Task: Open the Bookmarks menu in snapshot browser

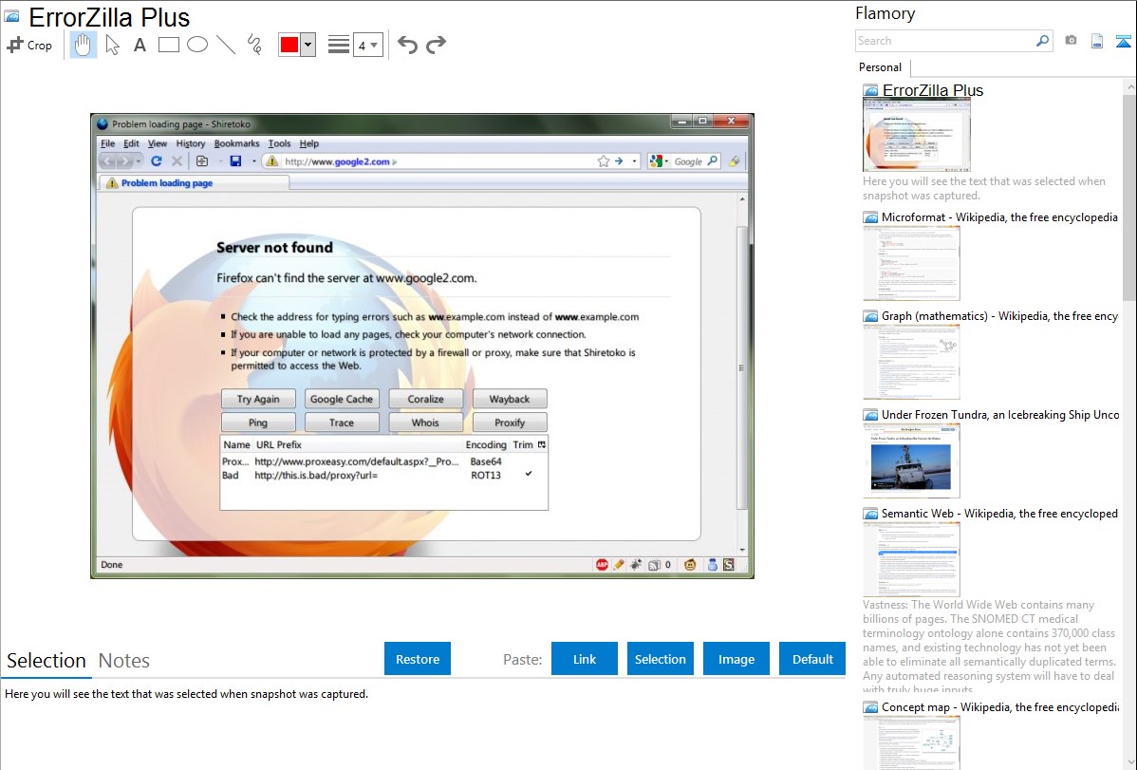Action: tap(236, 143)
